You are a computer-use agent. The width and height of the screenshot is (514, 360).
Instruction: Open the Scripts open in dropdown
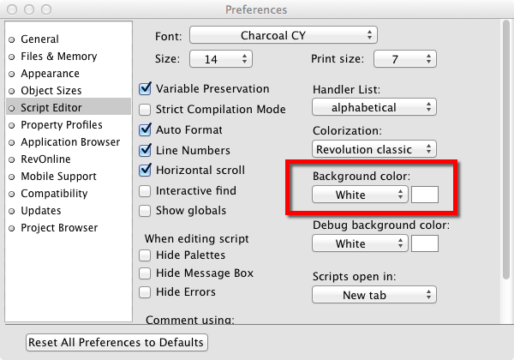pyautogui.click(x=374, y=295)
